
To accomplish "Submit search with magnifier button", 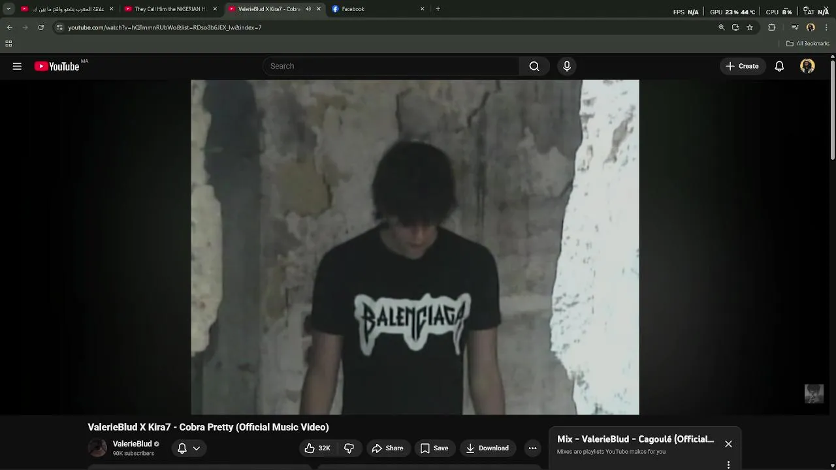I will click(534, 66).
